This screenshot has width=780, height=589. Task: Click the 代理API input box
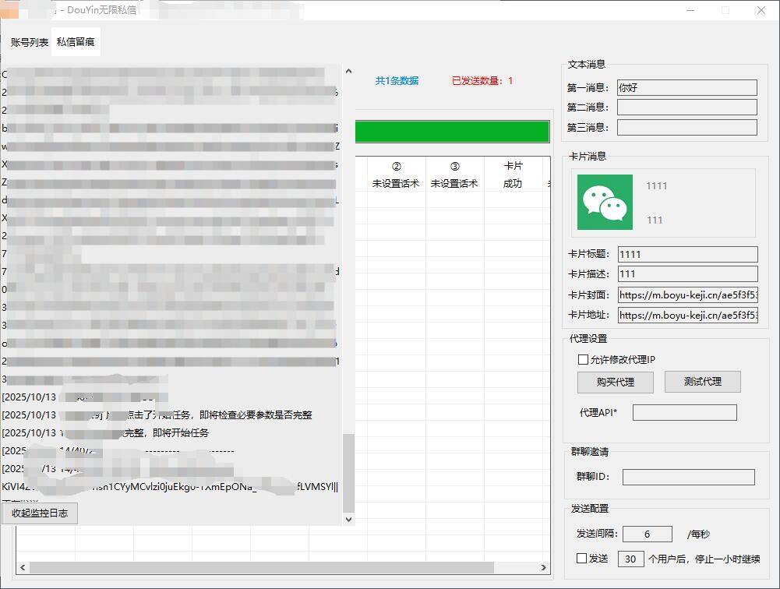[684, 413]
